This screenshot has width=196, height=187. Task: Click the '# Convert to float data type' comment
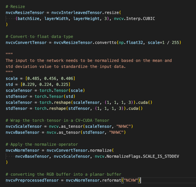click(39, 37)
